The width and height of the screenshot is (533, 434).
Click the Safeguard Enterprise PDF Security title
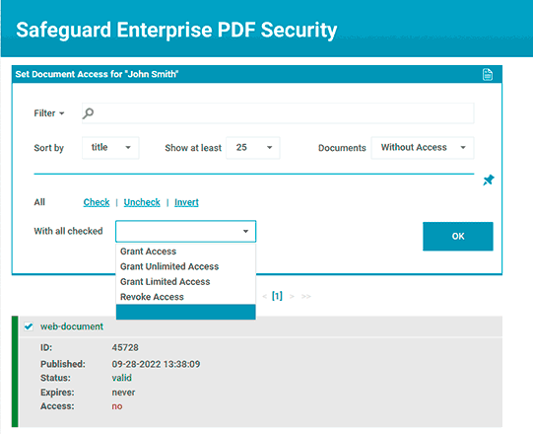[176, 30]
